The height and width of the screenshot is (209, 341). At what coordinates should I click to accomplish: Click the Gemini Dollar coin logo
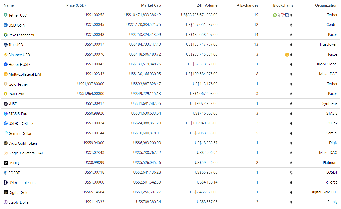[6, 133]
